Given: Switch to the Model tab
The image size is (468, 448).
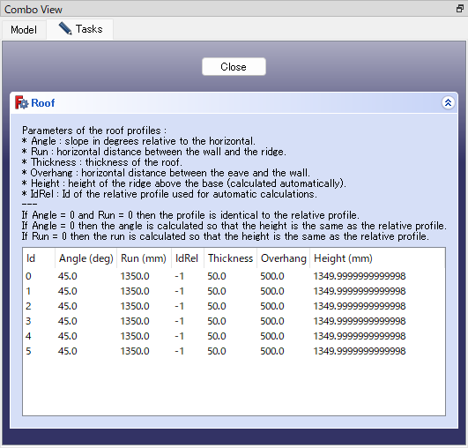Looking at the screenshot, I should pyautogui.click(x=24, y=30).
